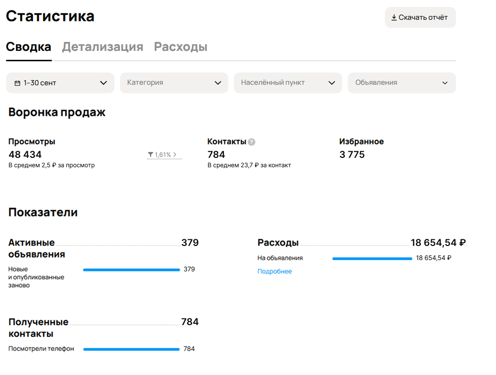Open the 1–30 сент date range dropdown
Image resolution: width=496 pixels, height=375 pixels.
(60, 83)
